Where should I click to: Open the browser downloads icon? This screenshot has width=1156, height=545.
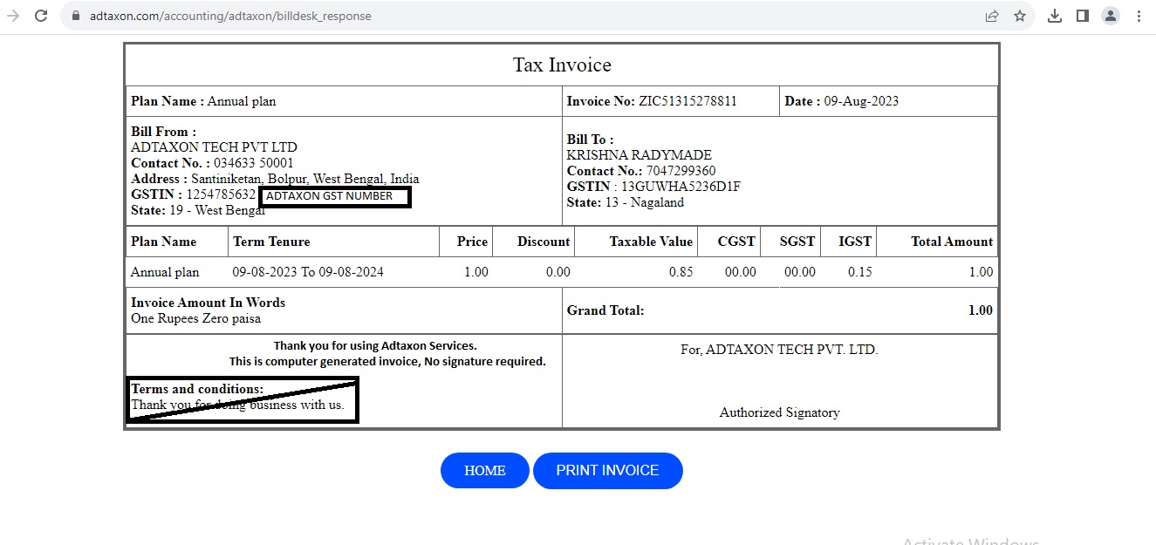tap(1055, 16)
